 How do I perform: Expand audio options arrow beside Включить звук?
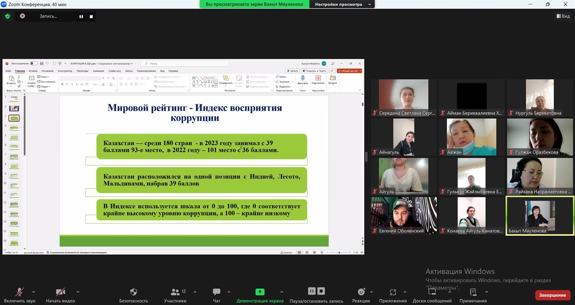pyautogui.click(x=34, y=292)
